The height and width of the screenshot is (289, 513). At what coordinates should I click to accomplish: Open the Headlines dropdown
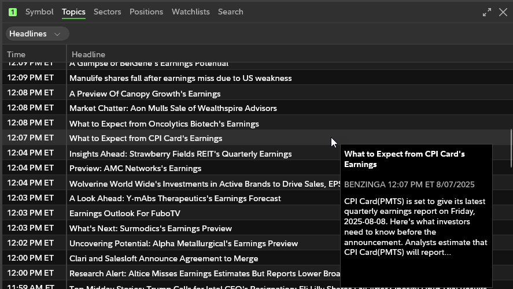pyautogui.click(x=35, y=34)
